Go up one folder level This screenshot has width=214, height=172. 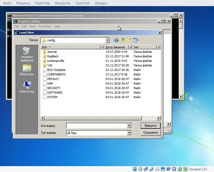pyautogui.click(x=123, y=40)
